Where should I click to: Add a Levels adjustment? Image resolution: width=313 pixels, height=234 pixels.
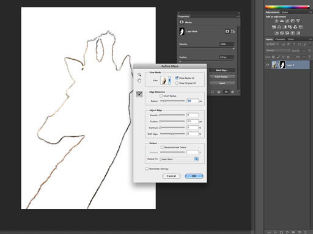(282, 21)
